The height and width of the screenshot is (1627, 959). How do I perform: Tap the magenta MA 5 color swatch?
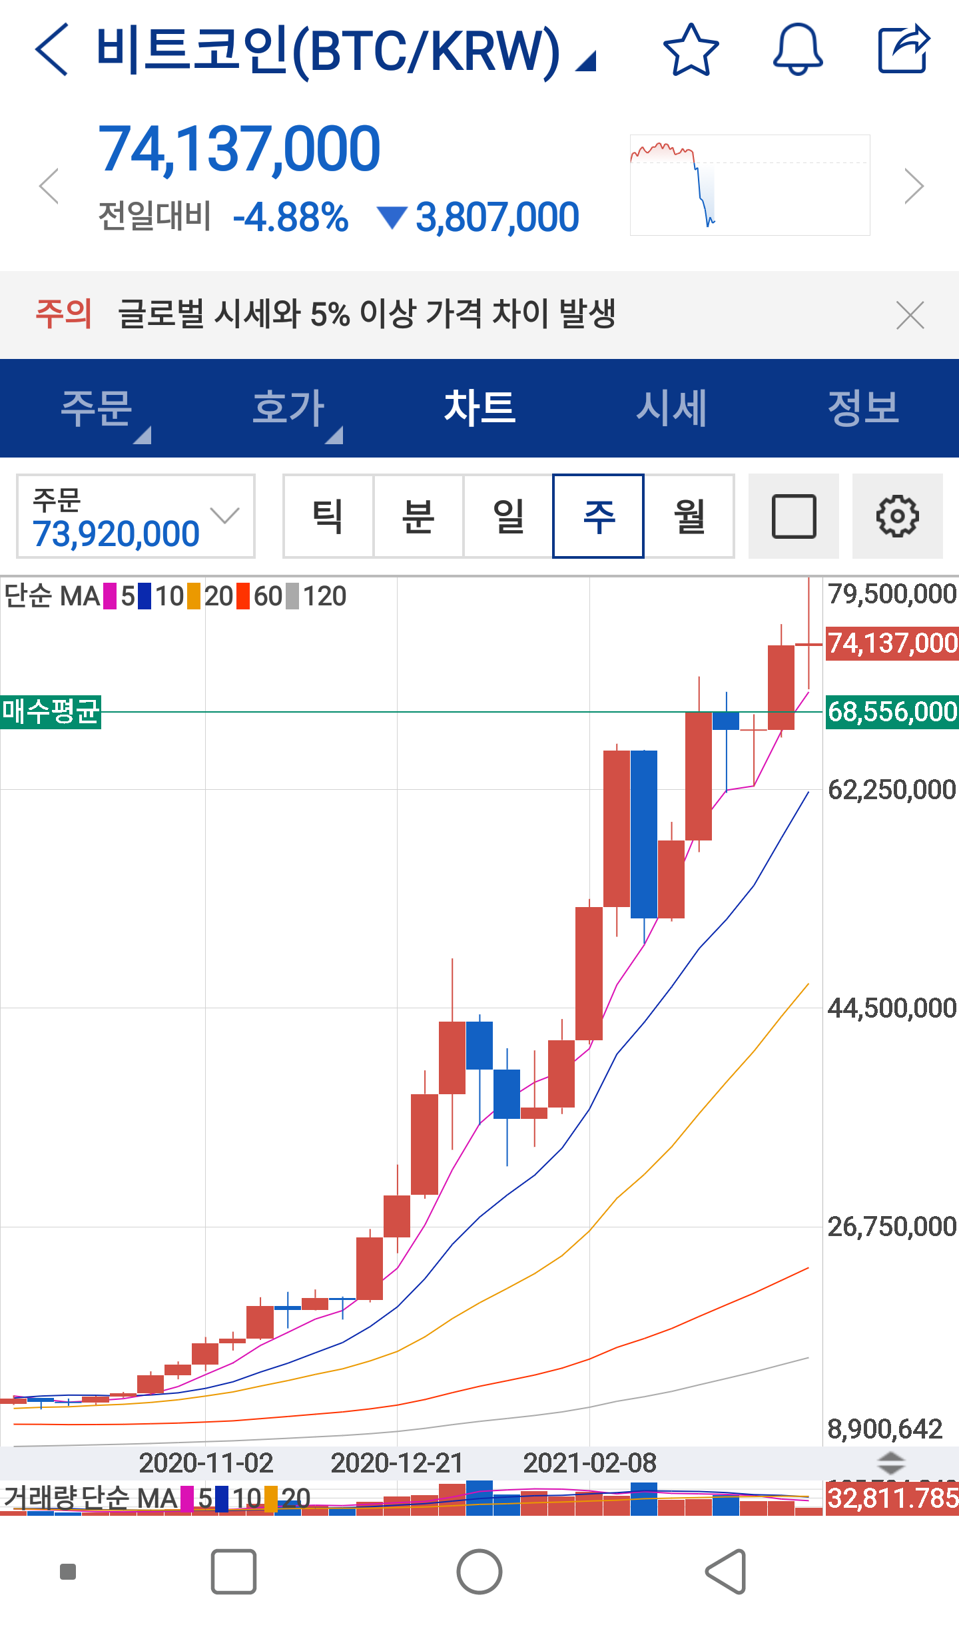pos(110,596)
